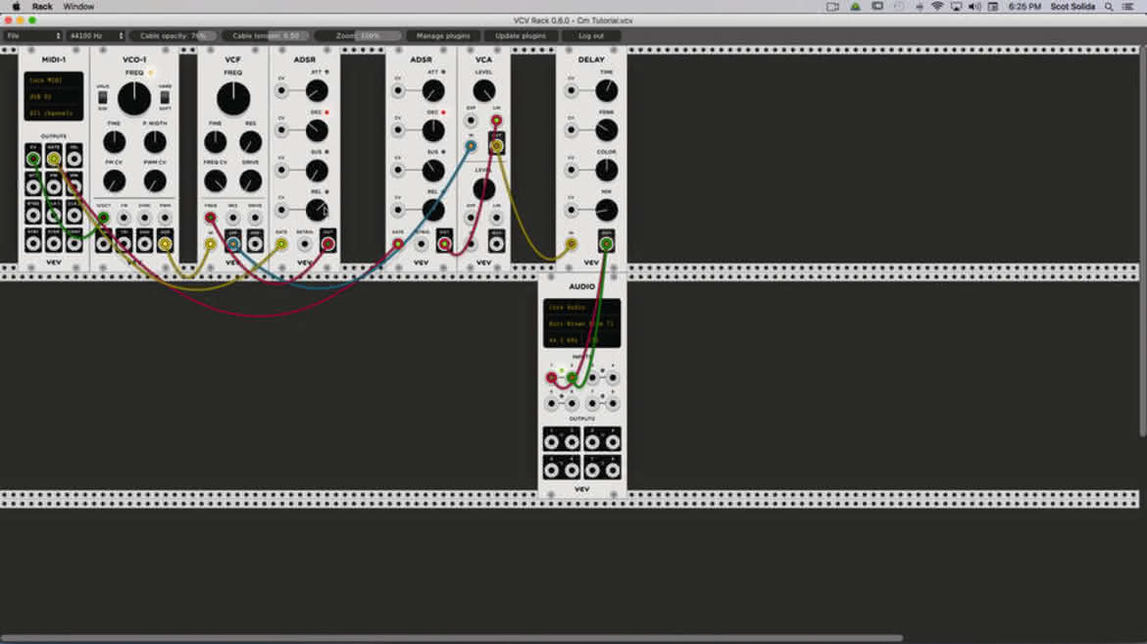Click the macOS volume icon
The width and height of the screenshot is (1147, 644).
coord(974,7)
